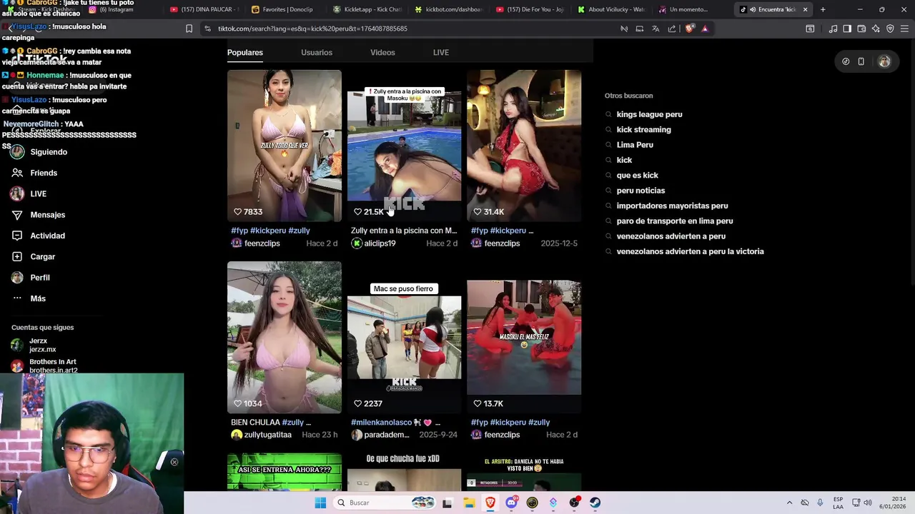Switch to the Favorites | Donoclip browser tab
This screenshot has width=915, height=514.
click(x=283, y=9)
